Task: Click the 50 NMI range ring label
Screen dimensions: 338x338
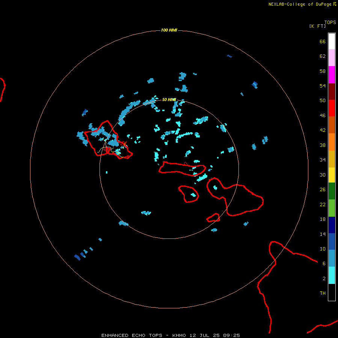Action: click(169, 100)
